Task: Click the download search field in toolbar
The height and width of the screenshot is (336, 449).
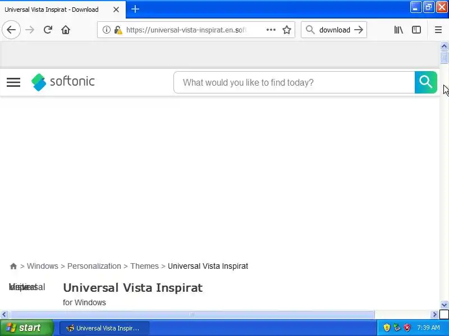Action: [x=335, y=30]
